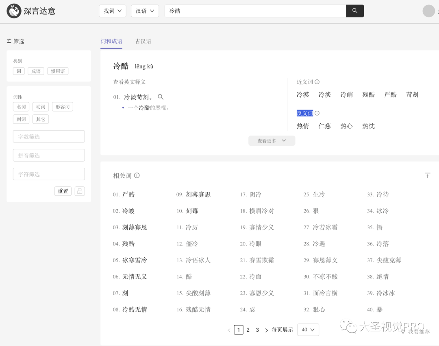This screenshot has width=439, height=346.
Task: Click the lock icon next to 重置
Action: (80, 191)
